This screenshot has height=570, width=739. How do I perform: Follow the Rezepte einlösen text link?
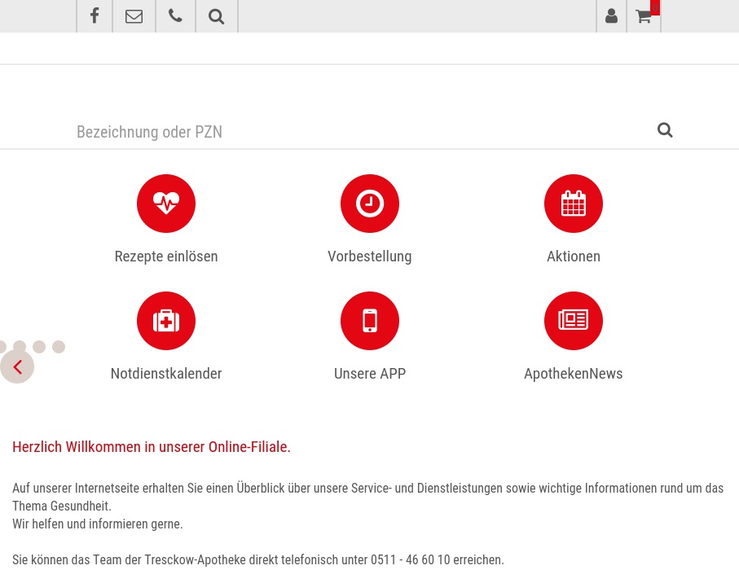(166, 256)
